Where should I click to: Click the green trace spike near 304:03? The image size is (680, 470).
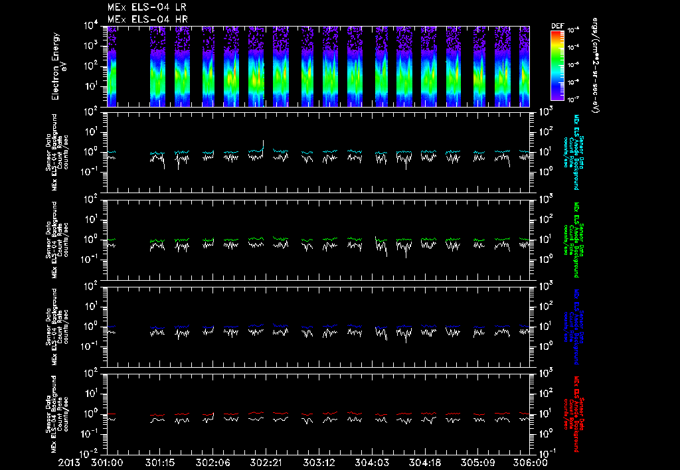point(376,238)
